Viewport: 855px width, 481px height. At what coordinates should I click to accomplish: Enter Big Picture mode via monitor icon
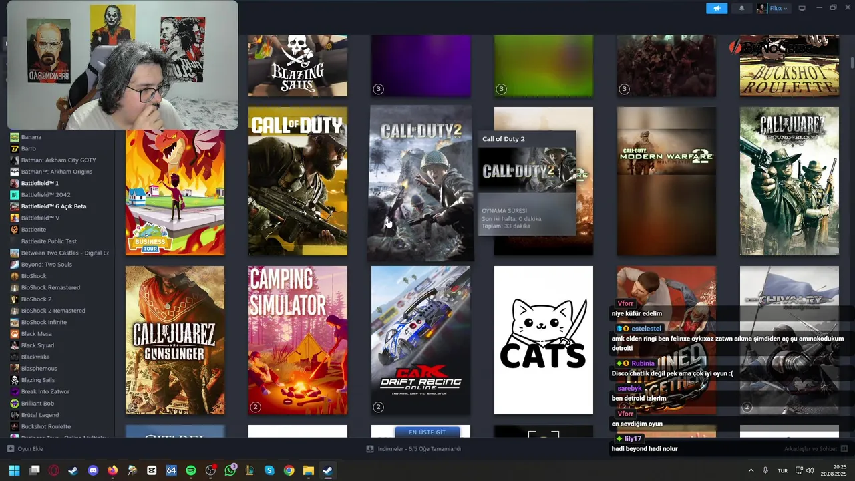802,8
